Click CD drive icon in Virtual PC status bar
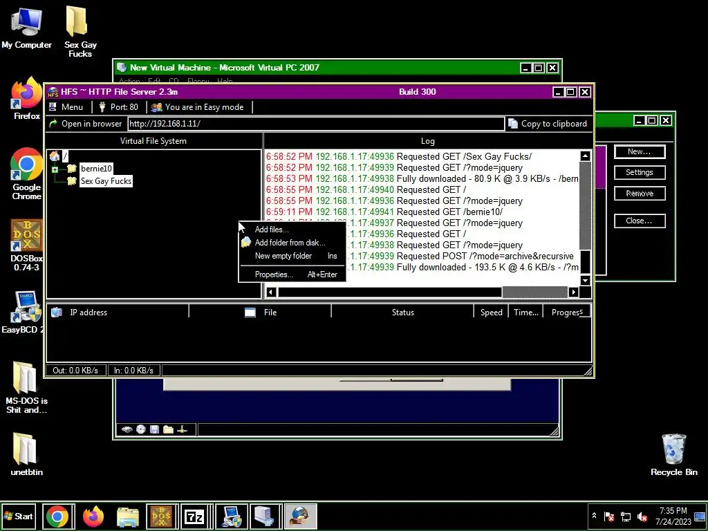The image size is (708, 531). point(141,429)
